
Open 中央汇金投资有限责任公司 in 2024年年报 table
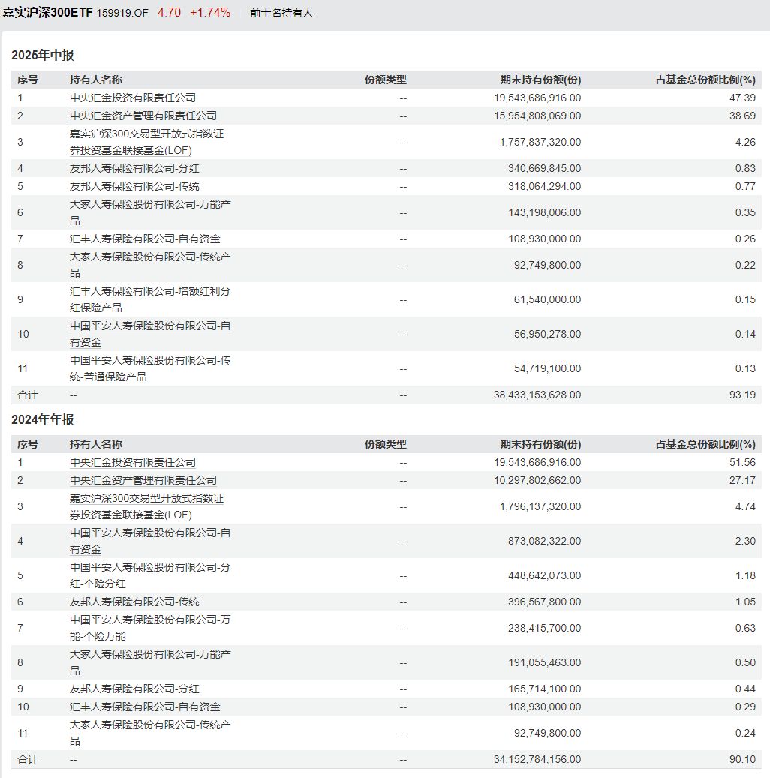click(x=132, y=462)
